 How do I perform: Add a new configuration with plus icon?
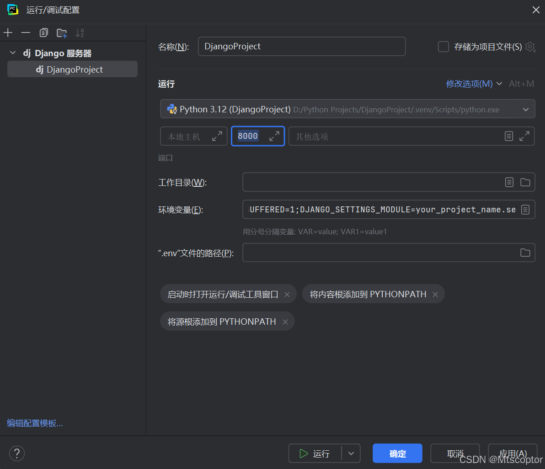(x=8, y=33)
